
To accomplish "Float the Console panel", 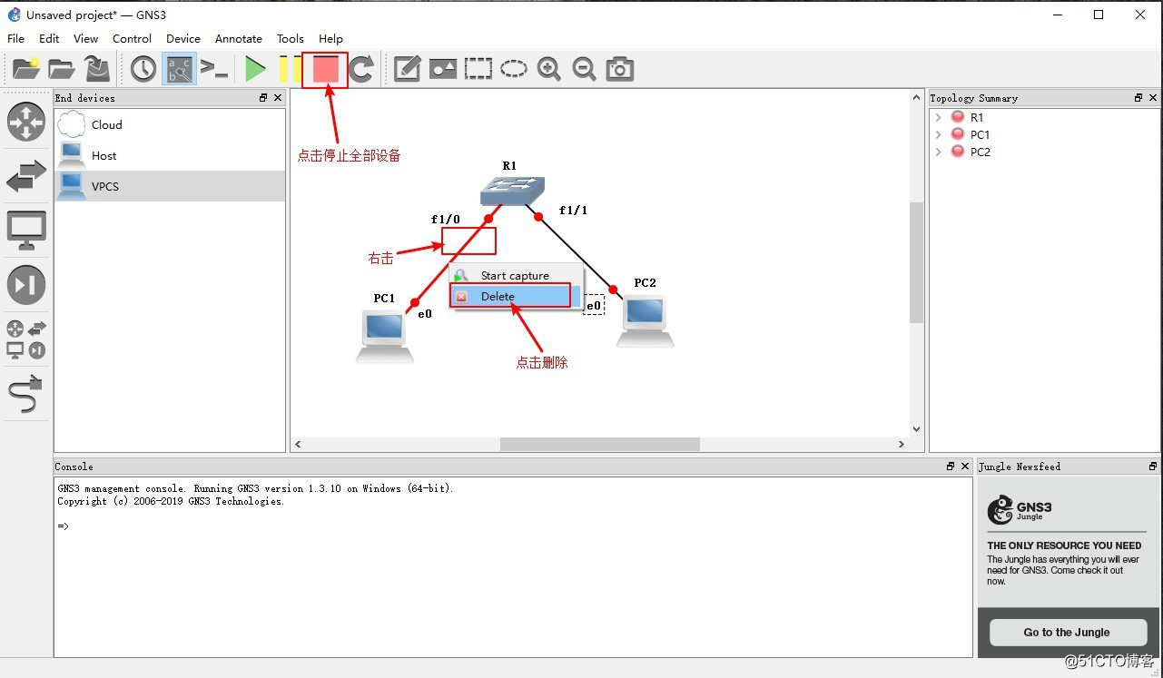I will (x=951, y=466).
